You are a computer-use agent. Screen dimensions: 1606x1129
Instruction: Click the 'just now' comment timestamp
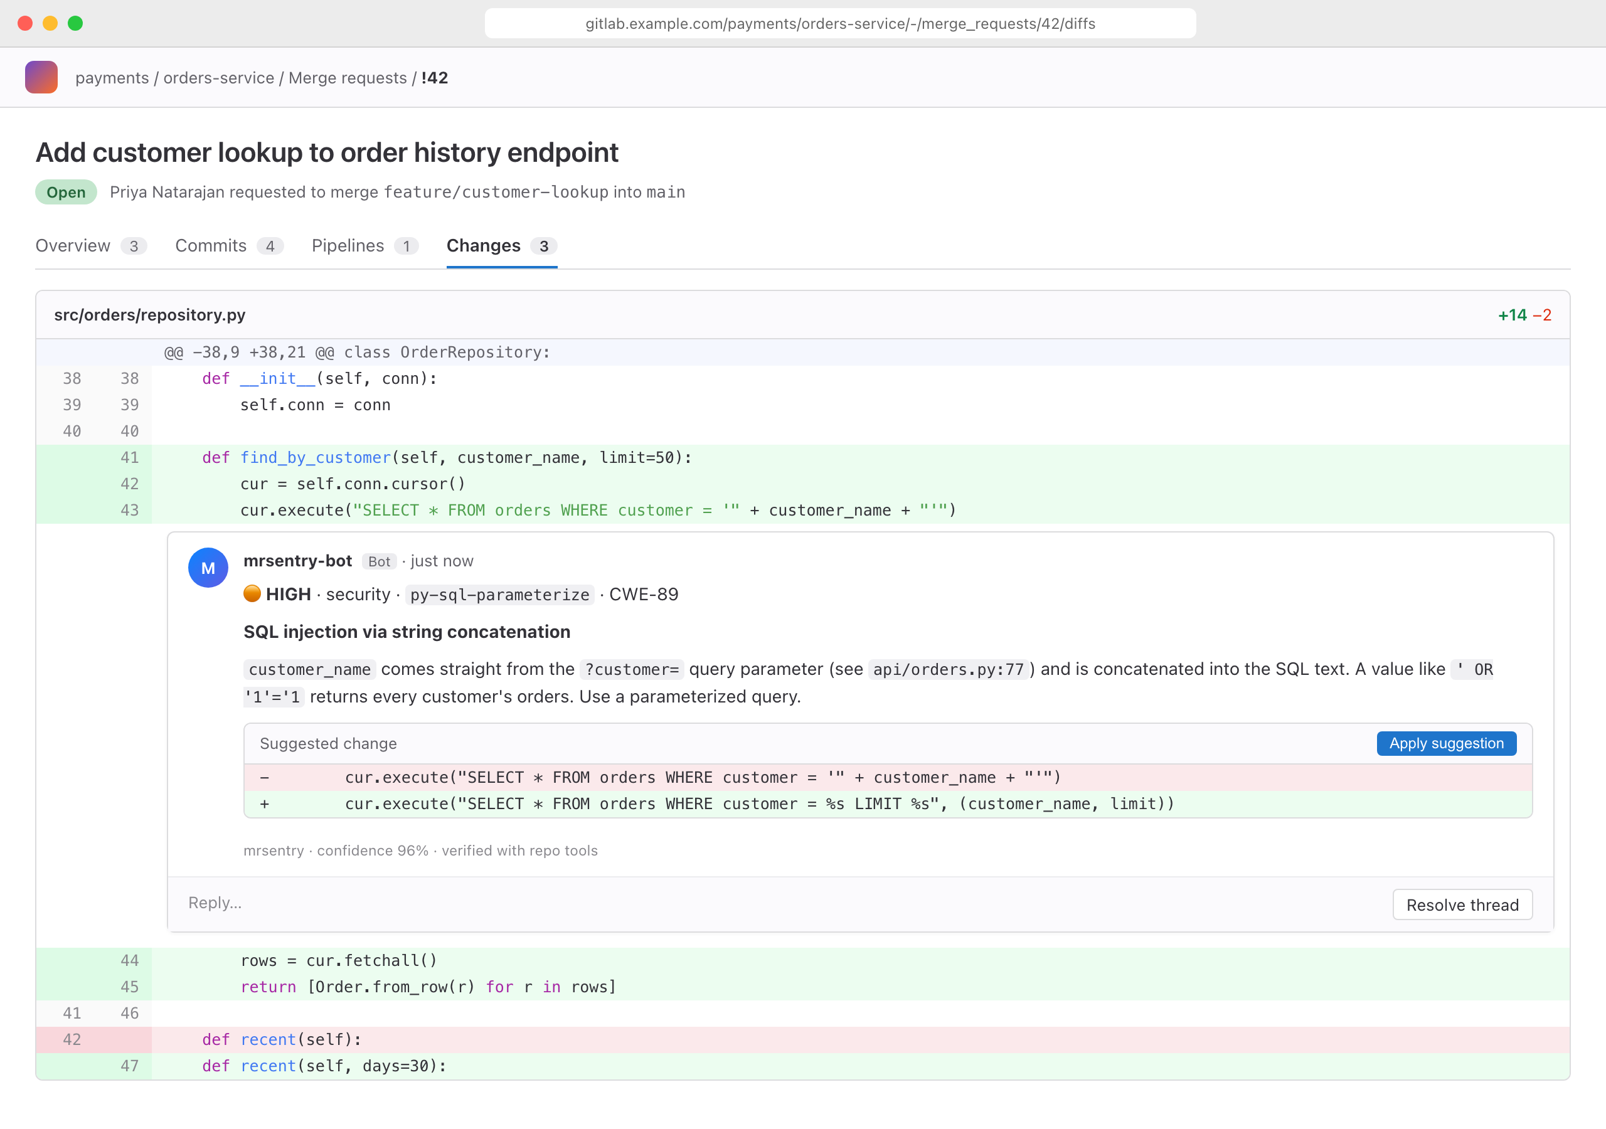[x=442, y=561]
